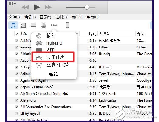This screenshot has width=159, height=122.
Task: Uncheck the Abhair song checkbox
Action: [17, 54]
